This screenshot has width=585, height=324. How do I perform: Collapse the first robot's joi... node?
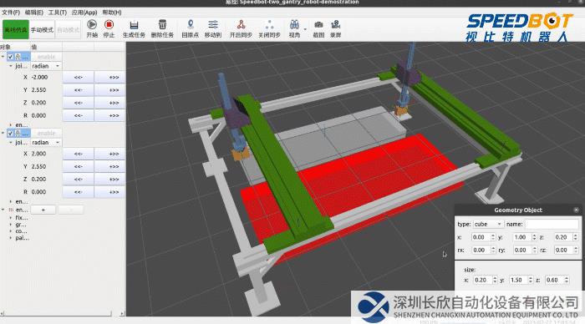(11, 66)
